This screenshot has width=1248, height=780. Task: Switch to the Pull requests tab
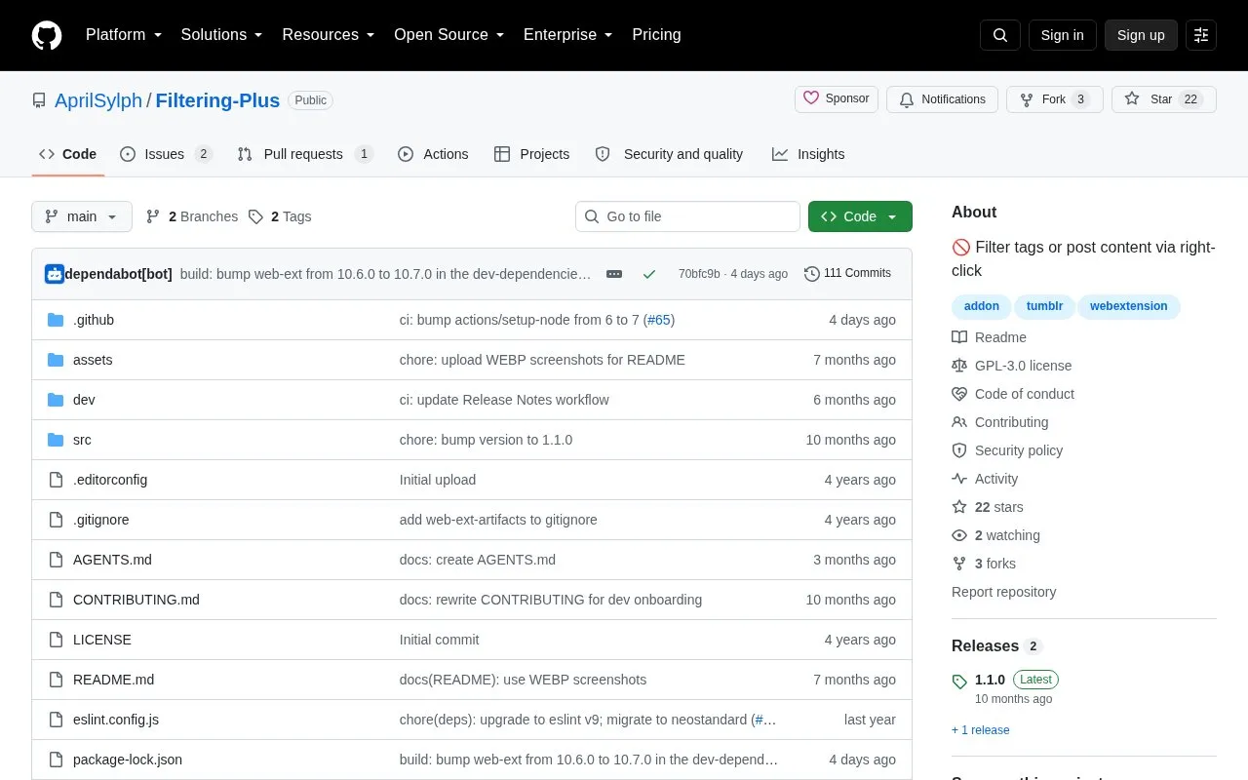(x=305, y=154)
